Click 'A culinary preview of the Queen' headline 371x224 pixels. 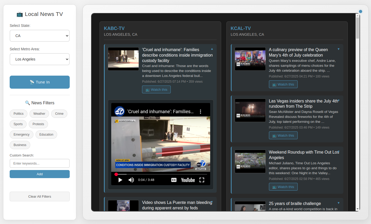tap(298, 52)
